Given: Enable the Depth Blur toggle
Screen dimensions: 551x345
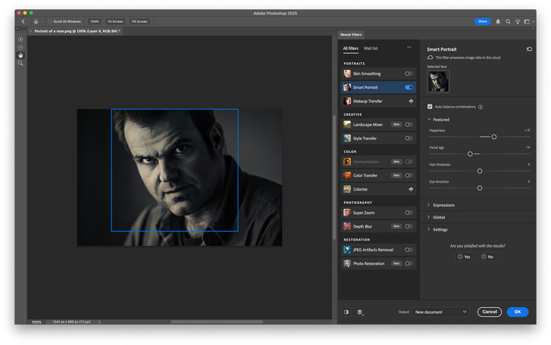Looking at the screenshot, I should click(x=409, y=226).
